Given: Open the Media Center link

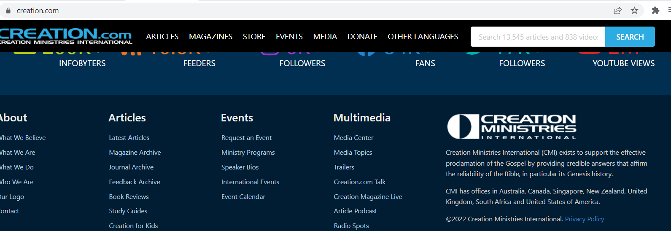Looking at the screenshot, I should (x=353, y=138).
